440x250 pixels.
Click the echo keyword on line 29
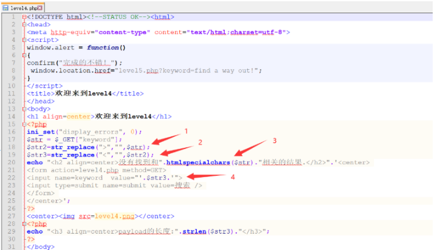click(35, 232)
